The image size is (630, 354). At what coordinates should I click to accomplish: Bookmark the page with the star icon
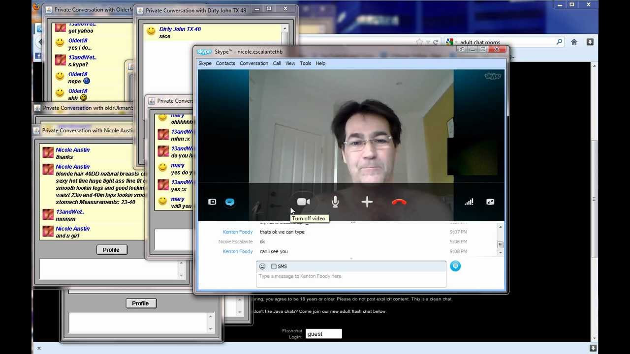tap(419, 42)
